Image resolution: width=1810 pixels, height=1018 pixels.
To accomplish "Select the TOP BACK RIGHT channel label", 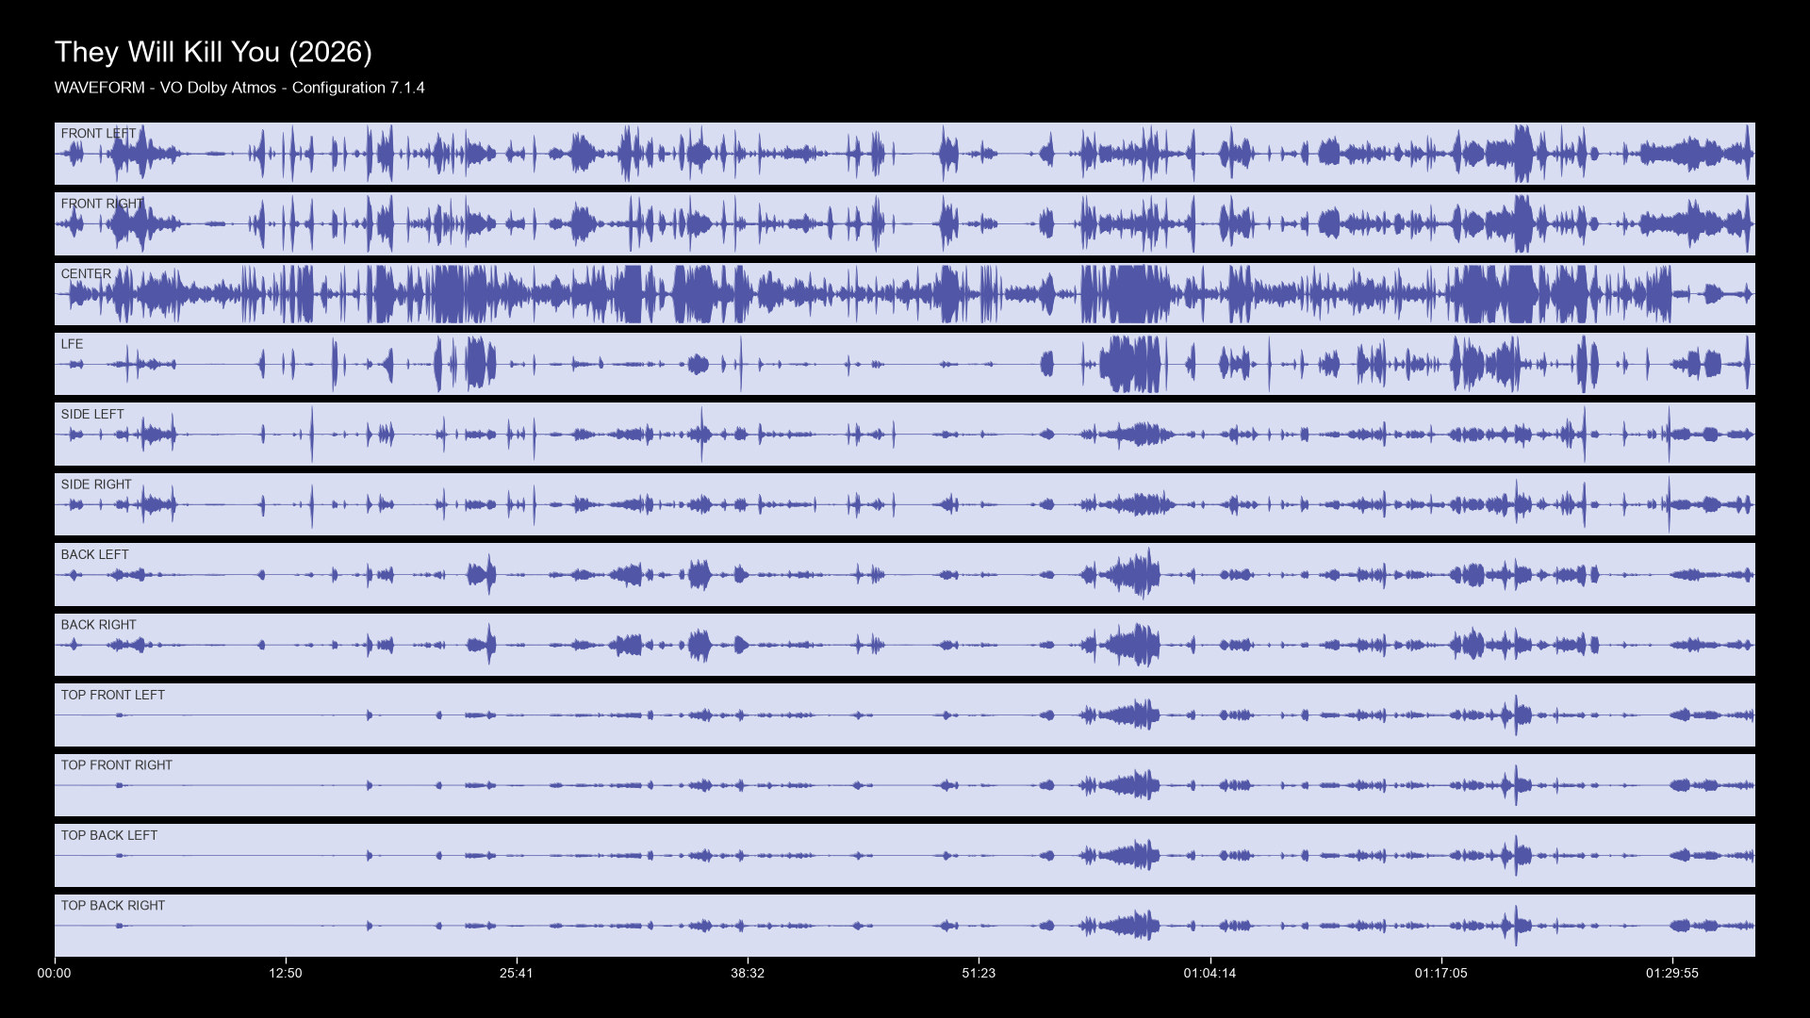I will coord(113,906).
